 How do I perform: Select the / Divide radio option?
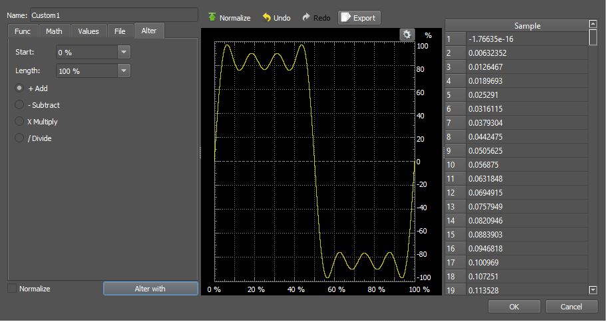pos(19,138)
